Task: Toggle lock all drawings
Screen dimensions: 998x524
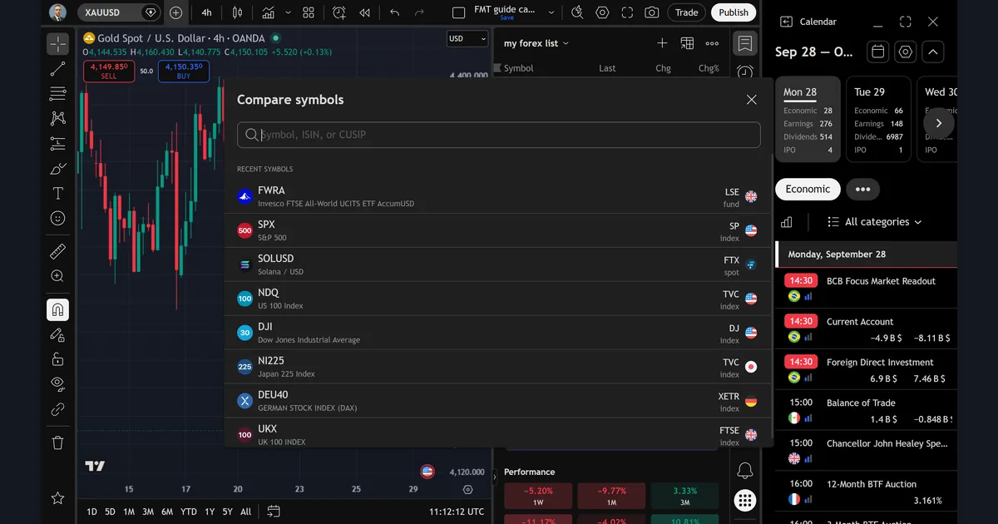Action: tap(57, 359)
